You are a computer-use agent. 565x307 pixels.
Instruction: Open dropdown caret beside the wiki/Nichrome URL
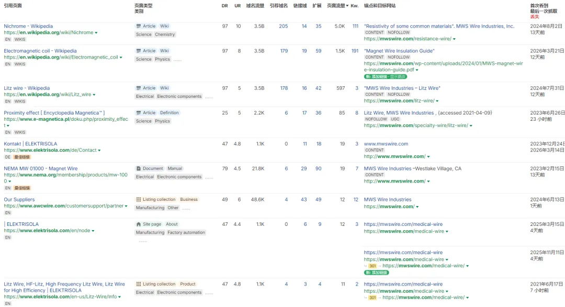pos(96,33)
